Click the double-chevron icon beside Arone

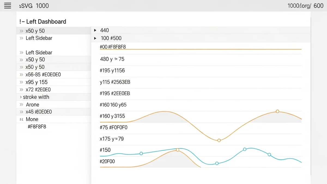tap(21, 105)
